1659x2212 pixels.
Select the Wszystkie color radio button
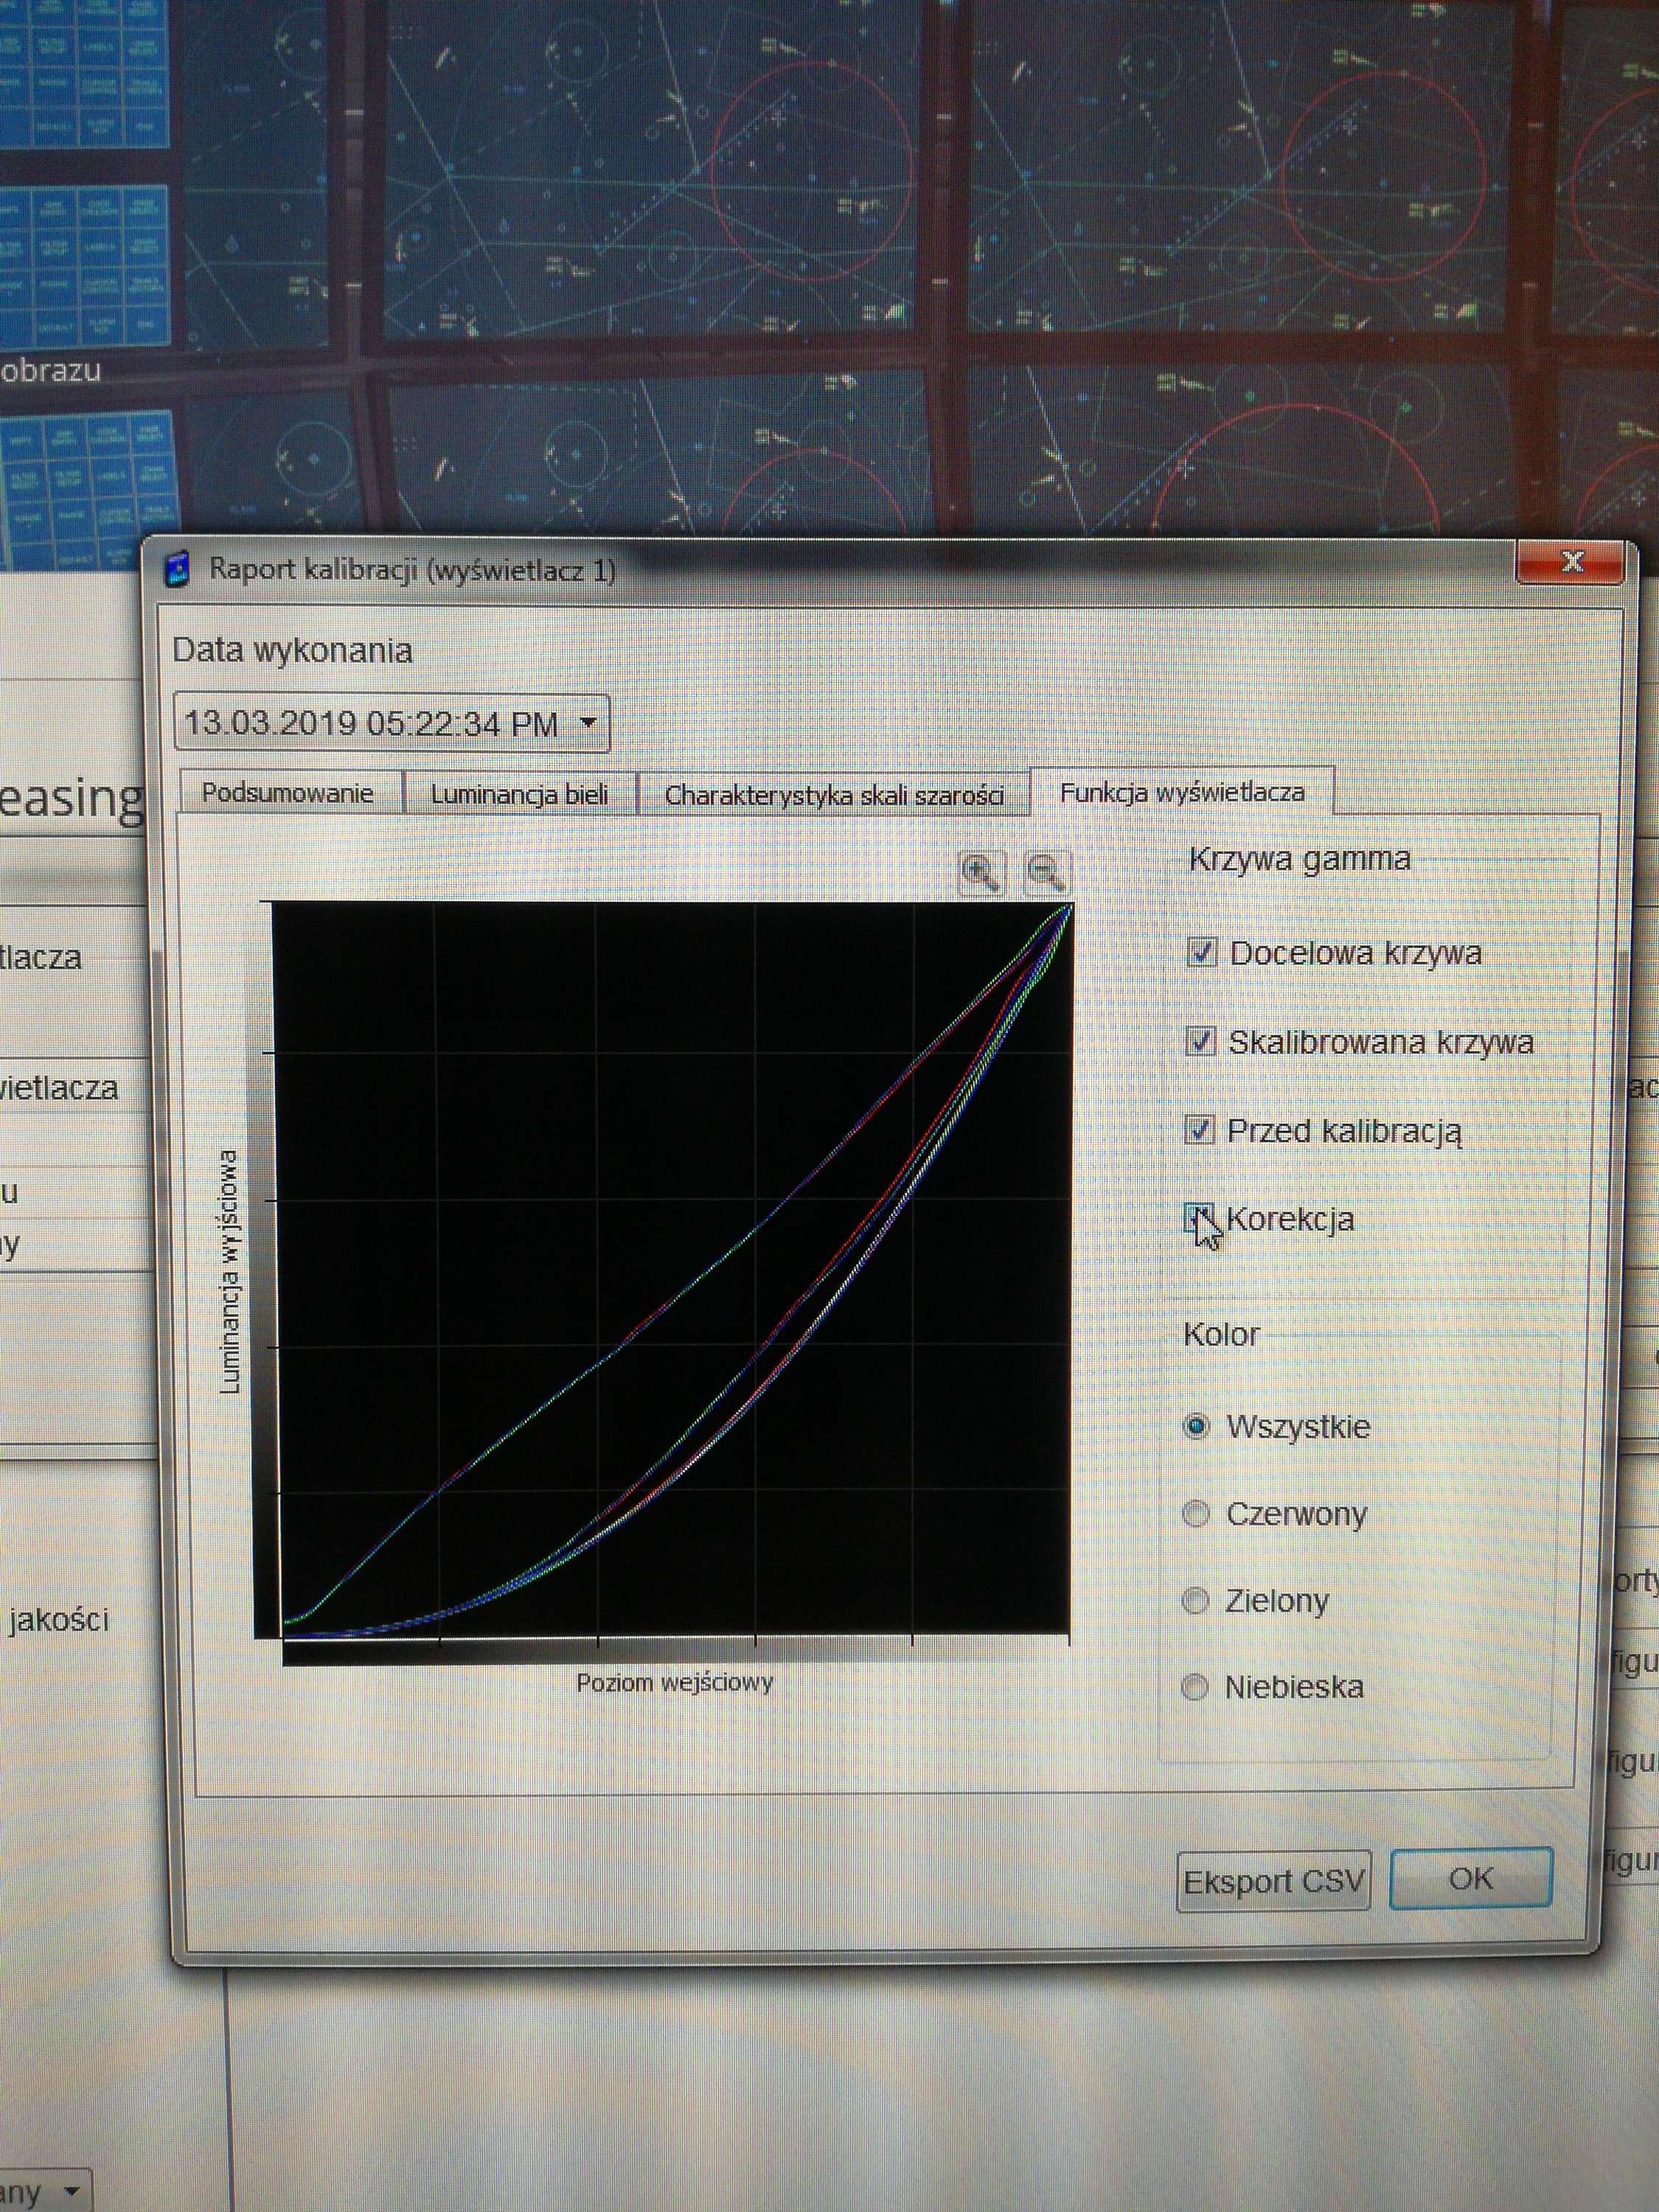click(1196, 1425)
